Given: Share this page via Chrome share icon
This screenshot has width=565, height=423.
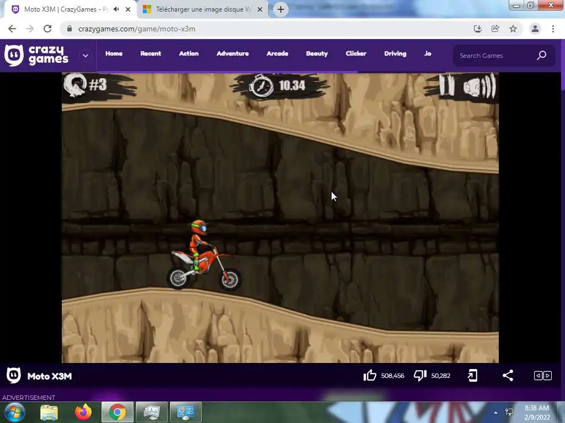Looking at the screenshot, I should (x=495, y=29).
